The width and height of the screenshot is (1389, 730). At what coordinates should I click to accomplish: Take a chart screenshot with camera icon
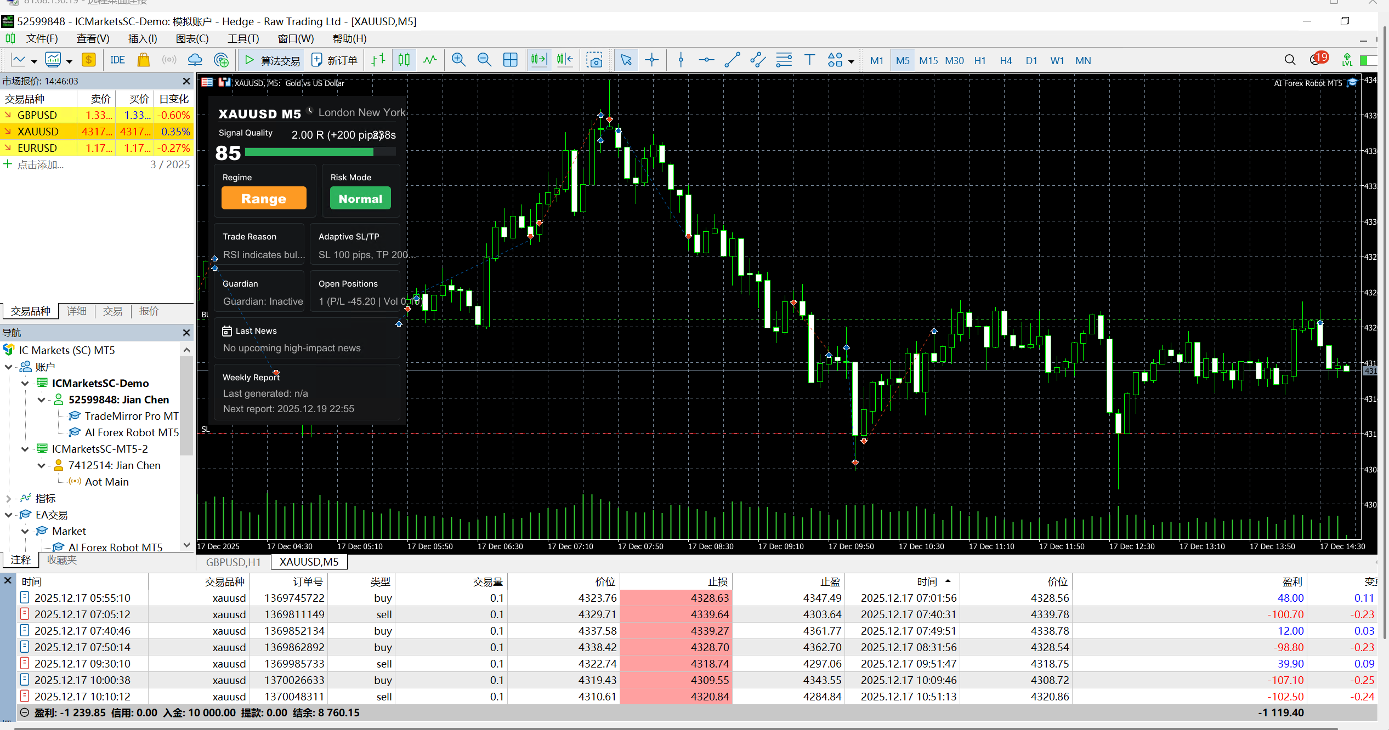coord(594,60)
